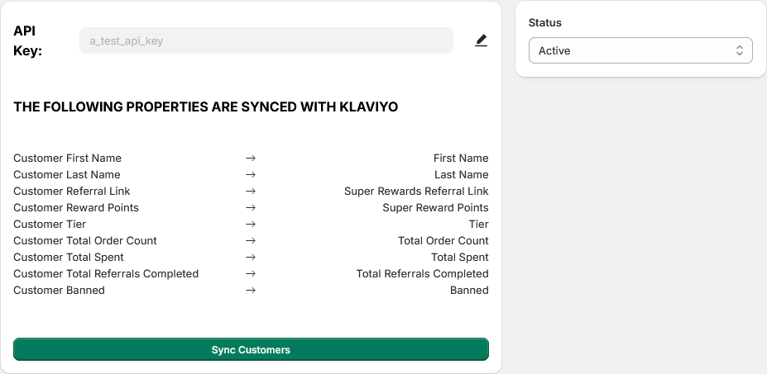Click the Customer Total Referrals Completed text
Screen dimensions: 767x374
point(106,273)
